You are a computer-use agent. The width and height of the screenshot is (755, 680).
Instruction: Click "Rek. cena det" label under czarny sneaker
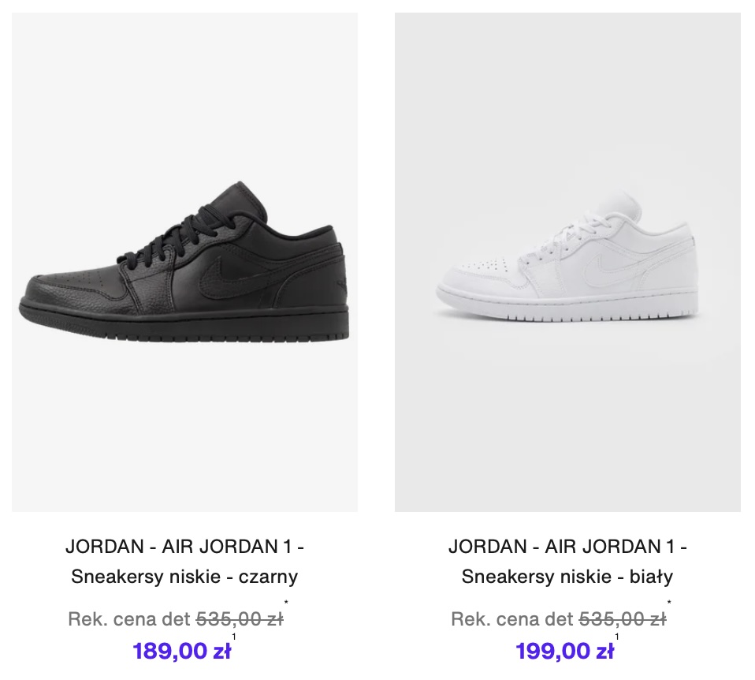[x=128, y=619]
